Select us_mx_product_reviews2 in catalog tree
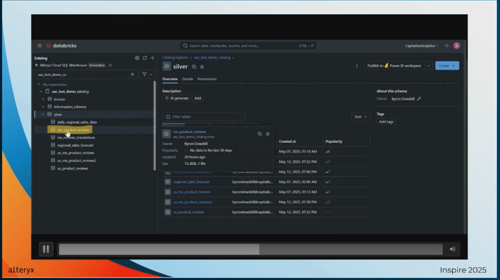This screenshot has height=280, width=500. tap(77, 161)
